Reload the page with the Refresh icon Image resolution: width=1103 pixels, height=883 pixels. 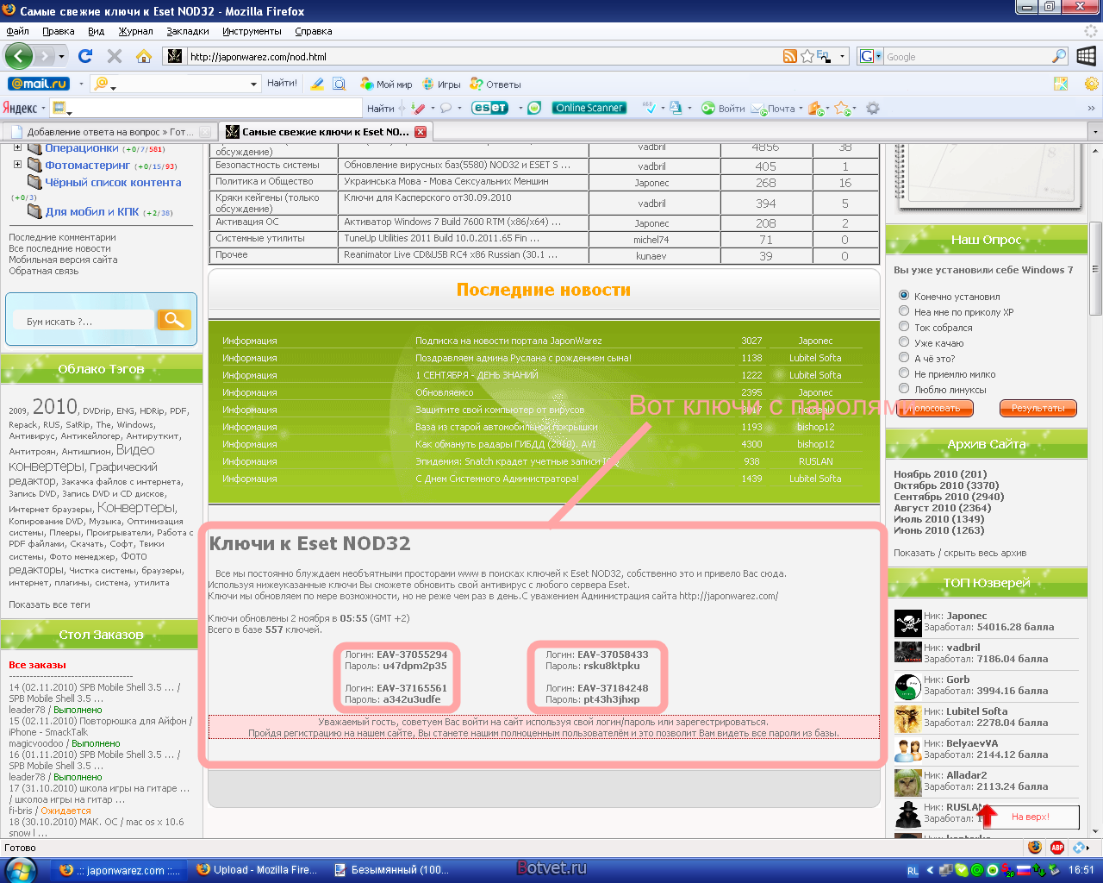(85, 56)
